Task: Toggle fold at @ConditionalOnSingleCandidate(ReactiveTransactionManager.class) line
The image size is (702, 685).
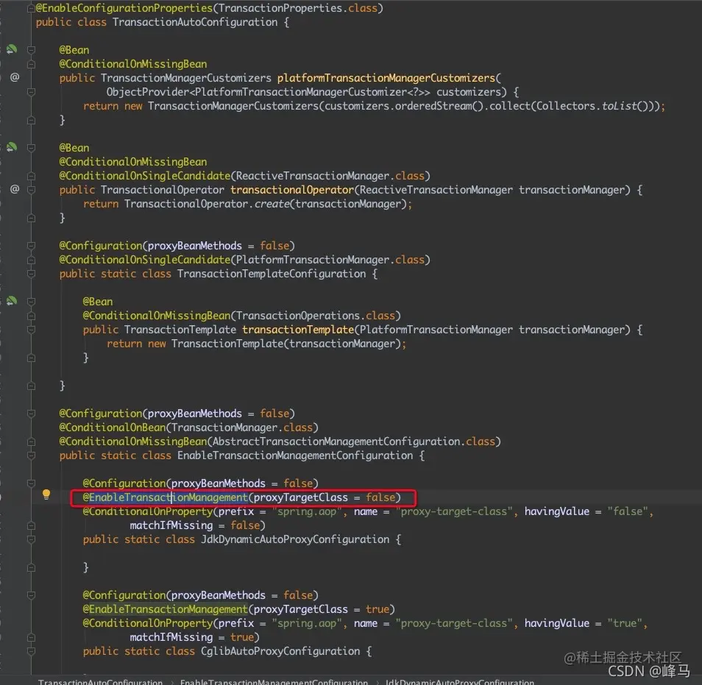Action: pos(31,176)
